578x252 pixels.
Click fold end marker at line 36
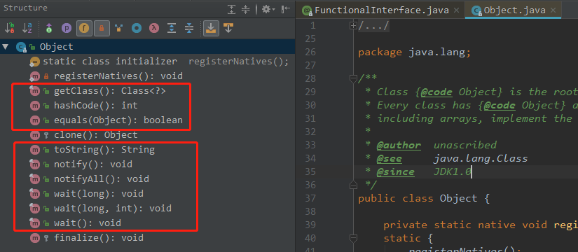pyautogui.click(x=353, y=184)
